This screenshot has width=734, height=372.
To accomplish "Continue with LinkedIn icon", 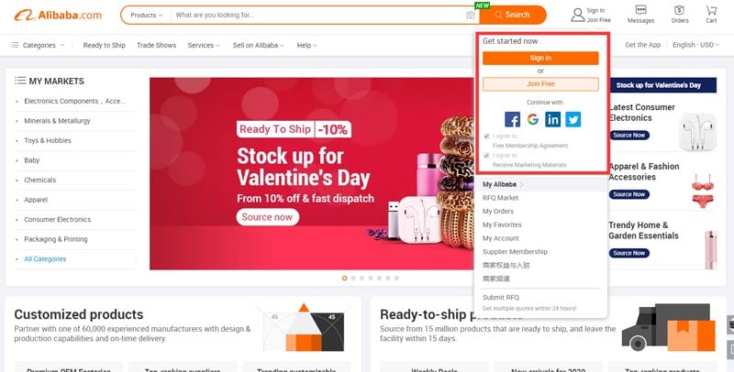I will [x=553, y=119].
